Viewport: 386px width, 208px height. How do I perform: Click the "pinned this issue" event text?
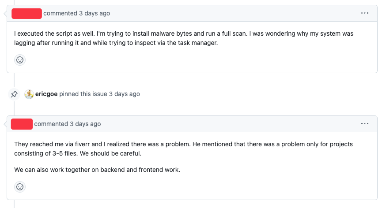(x=83, y=94)
